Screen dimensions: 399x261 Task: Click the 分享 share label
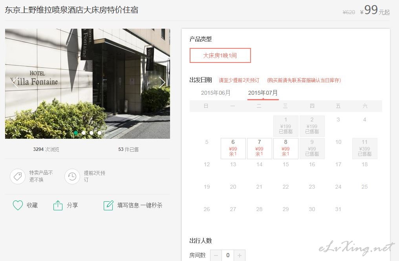[72, 205]
